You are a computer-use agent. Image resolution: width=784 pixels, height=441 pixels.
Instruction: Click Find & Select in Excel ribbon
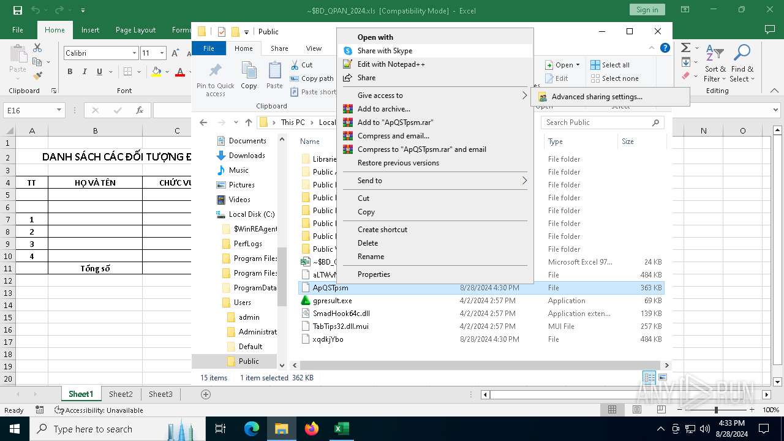click(x=742, y=64)
